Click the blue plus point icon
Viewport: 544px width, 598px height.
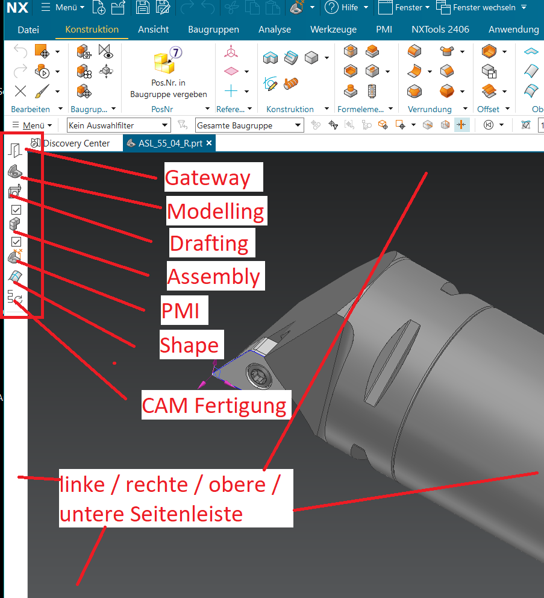pyautogui.click(x=231, y=91)
